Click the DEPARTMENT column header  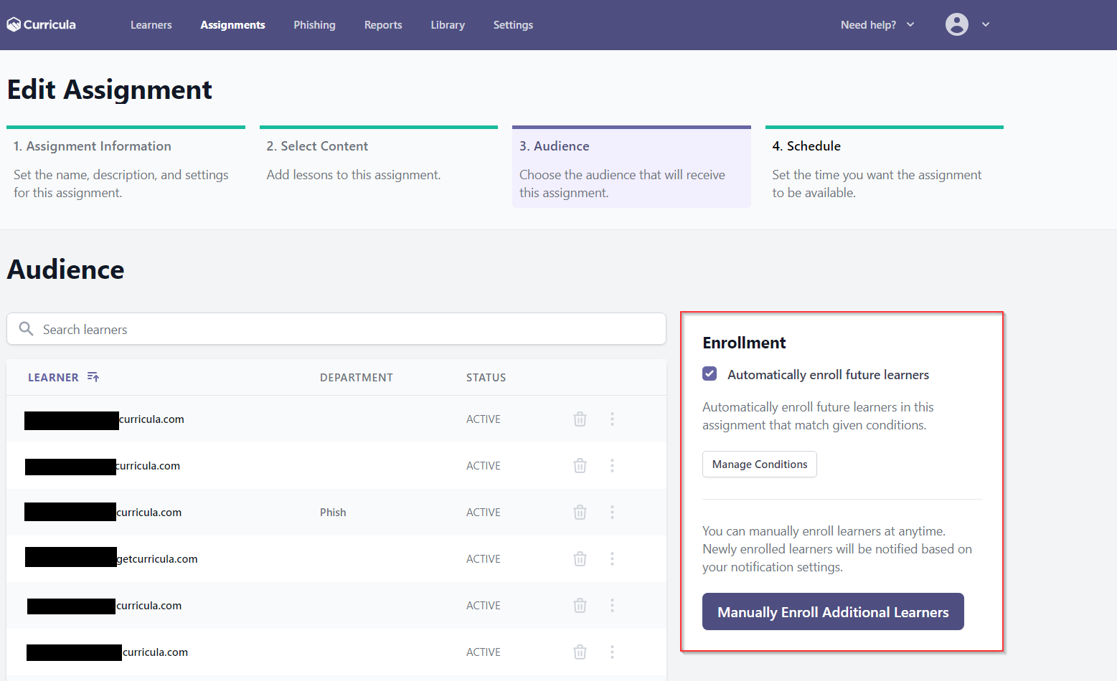[x=357, y=378]
